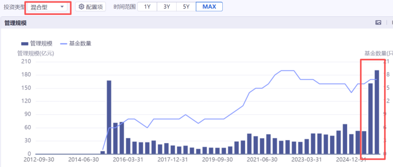Click the 管理规模 panel title
393x167 pixels.
coord(16,23)
